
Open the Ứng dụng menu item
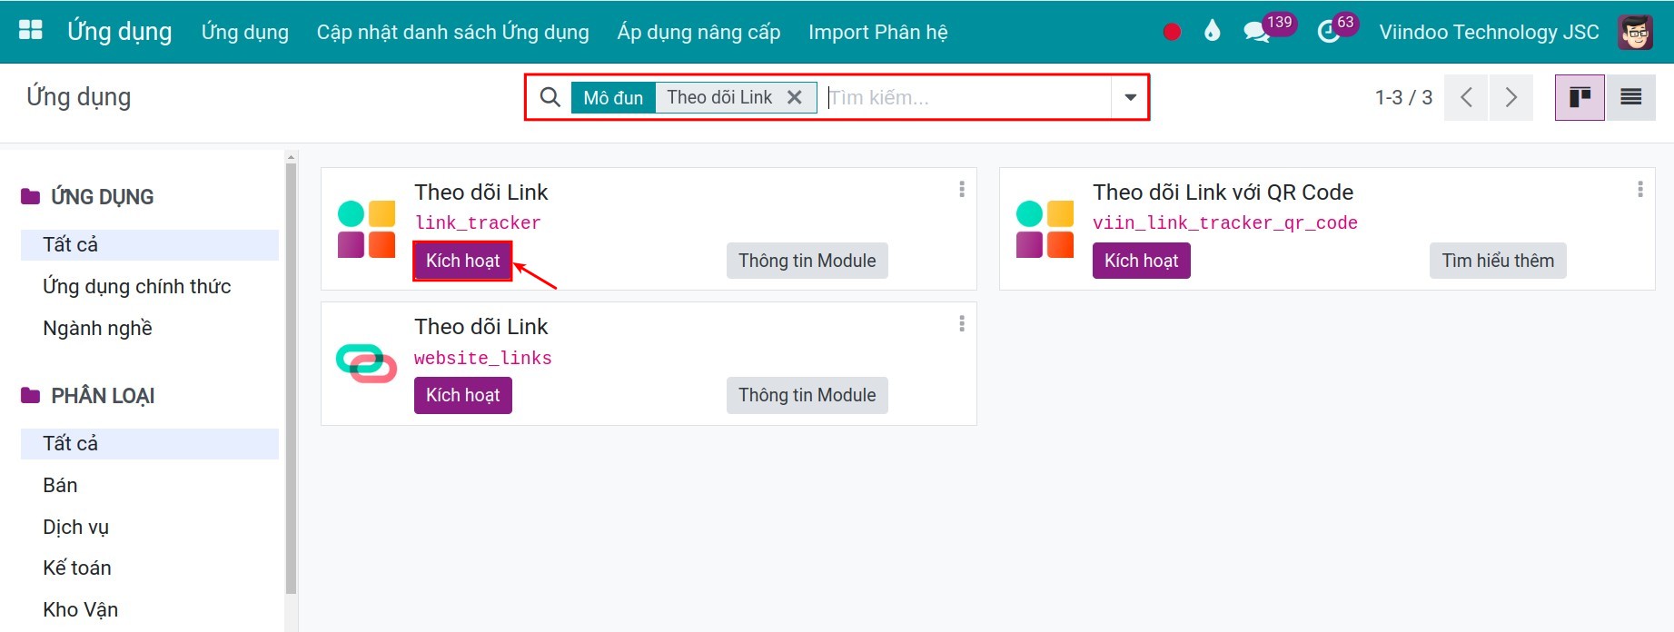pos(245,32)
